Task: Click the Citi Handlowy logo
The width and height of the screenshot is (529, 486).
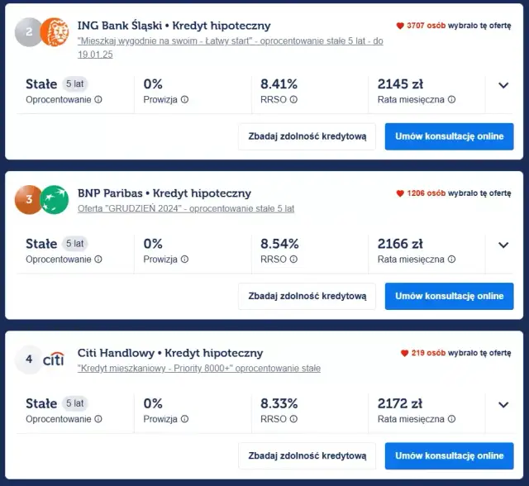Action: tap(54, 360)
